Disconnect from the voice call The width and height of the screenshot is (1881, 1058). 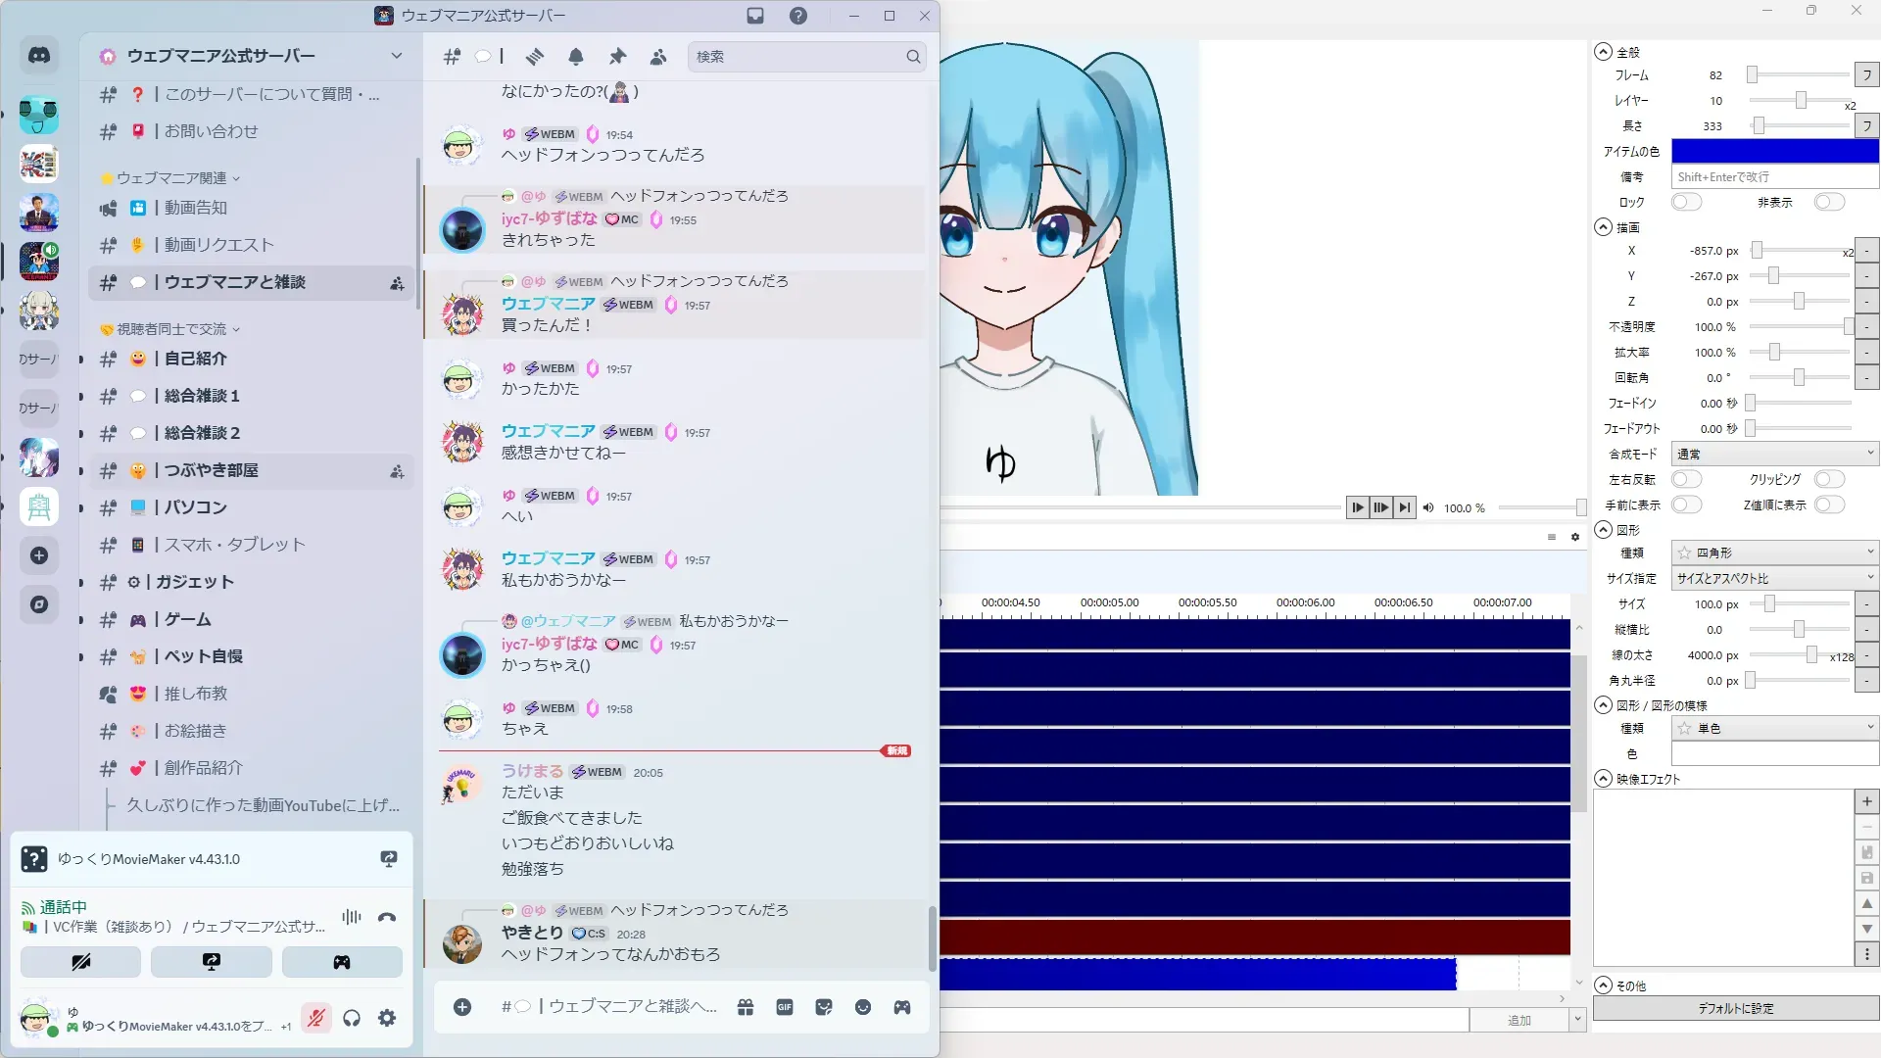click(x=387, y=918)
